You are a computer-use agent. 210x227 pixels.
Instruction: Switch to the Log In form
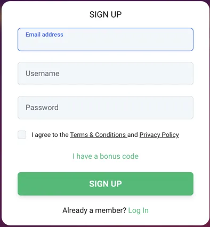[x=138, y=210]
